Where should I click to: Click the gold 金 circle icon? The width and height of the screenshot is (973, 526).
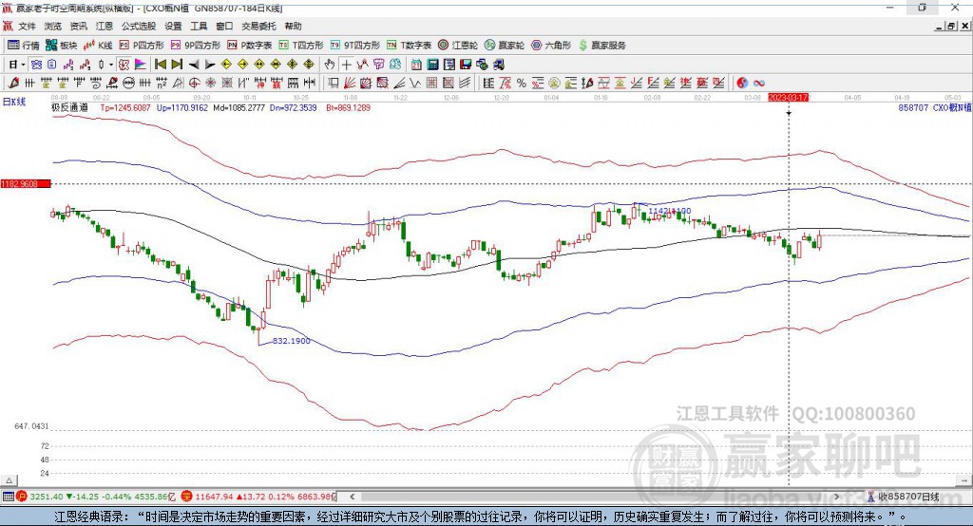pyautogui.click(x=553, y=84)
